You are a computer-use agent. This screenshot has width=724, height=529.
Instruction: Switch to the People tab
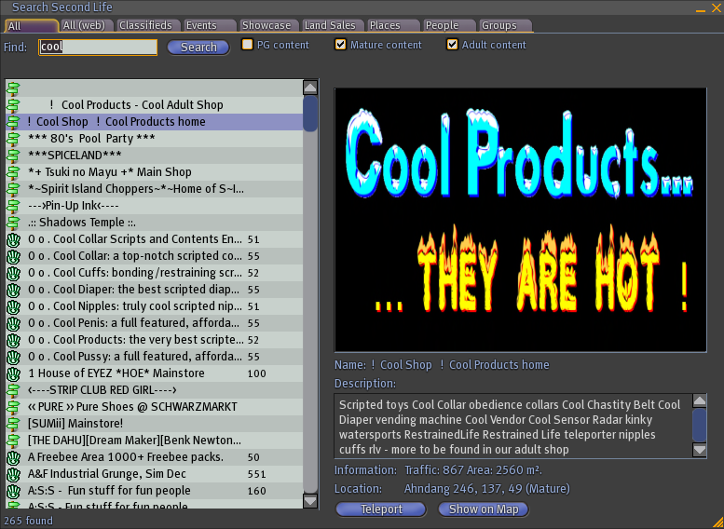tap(449, 25)
